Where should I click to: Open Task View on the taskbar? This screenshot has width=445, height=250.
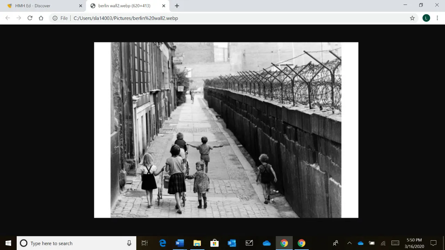coord(145,243)
